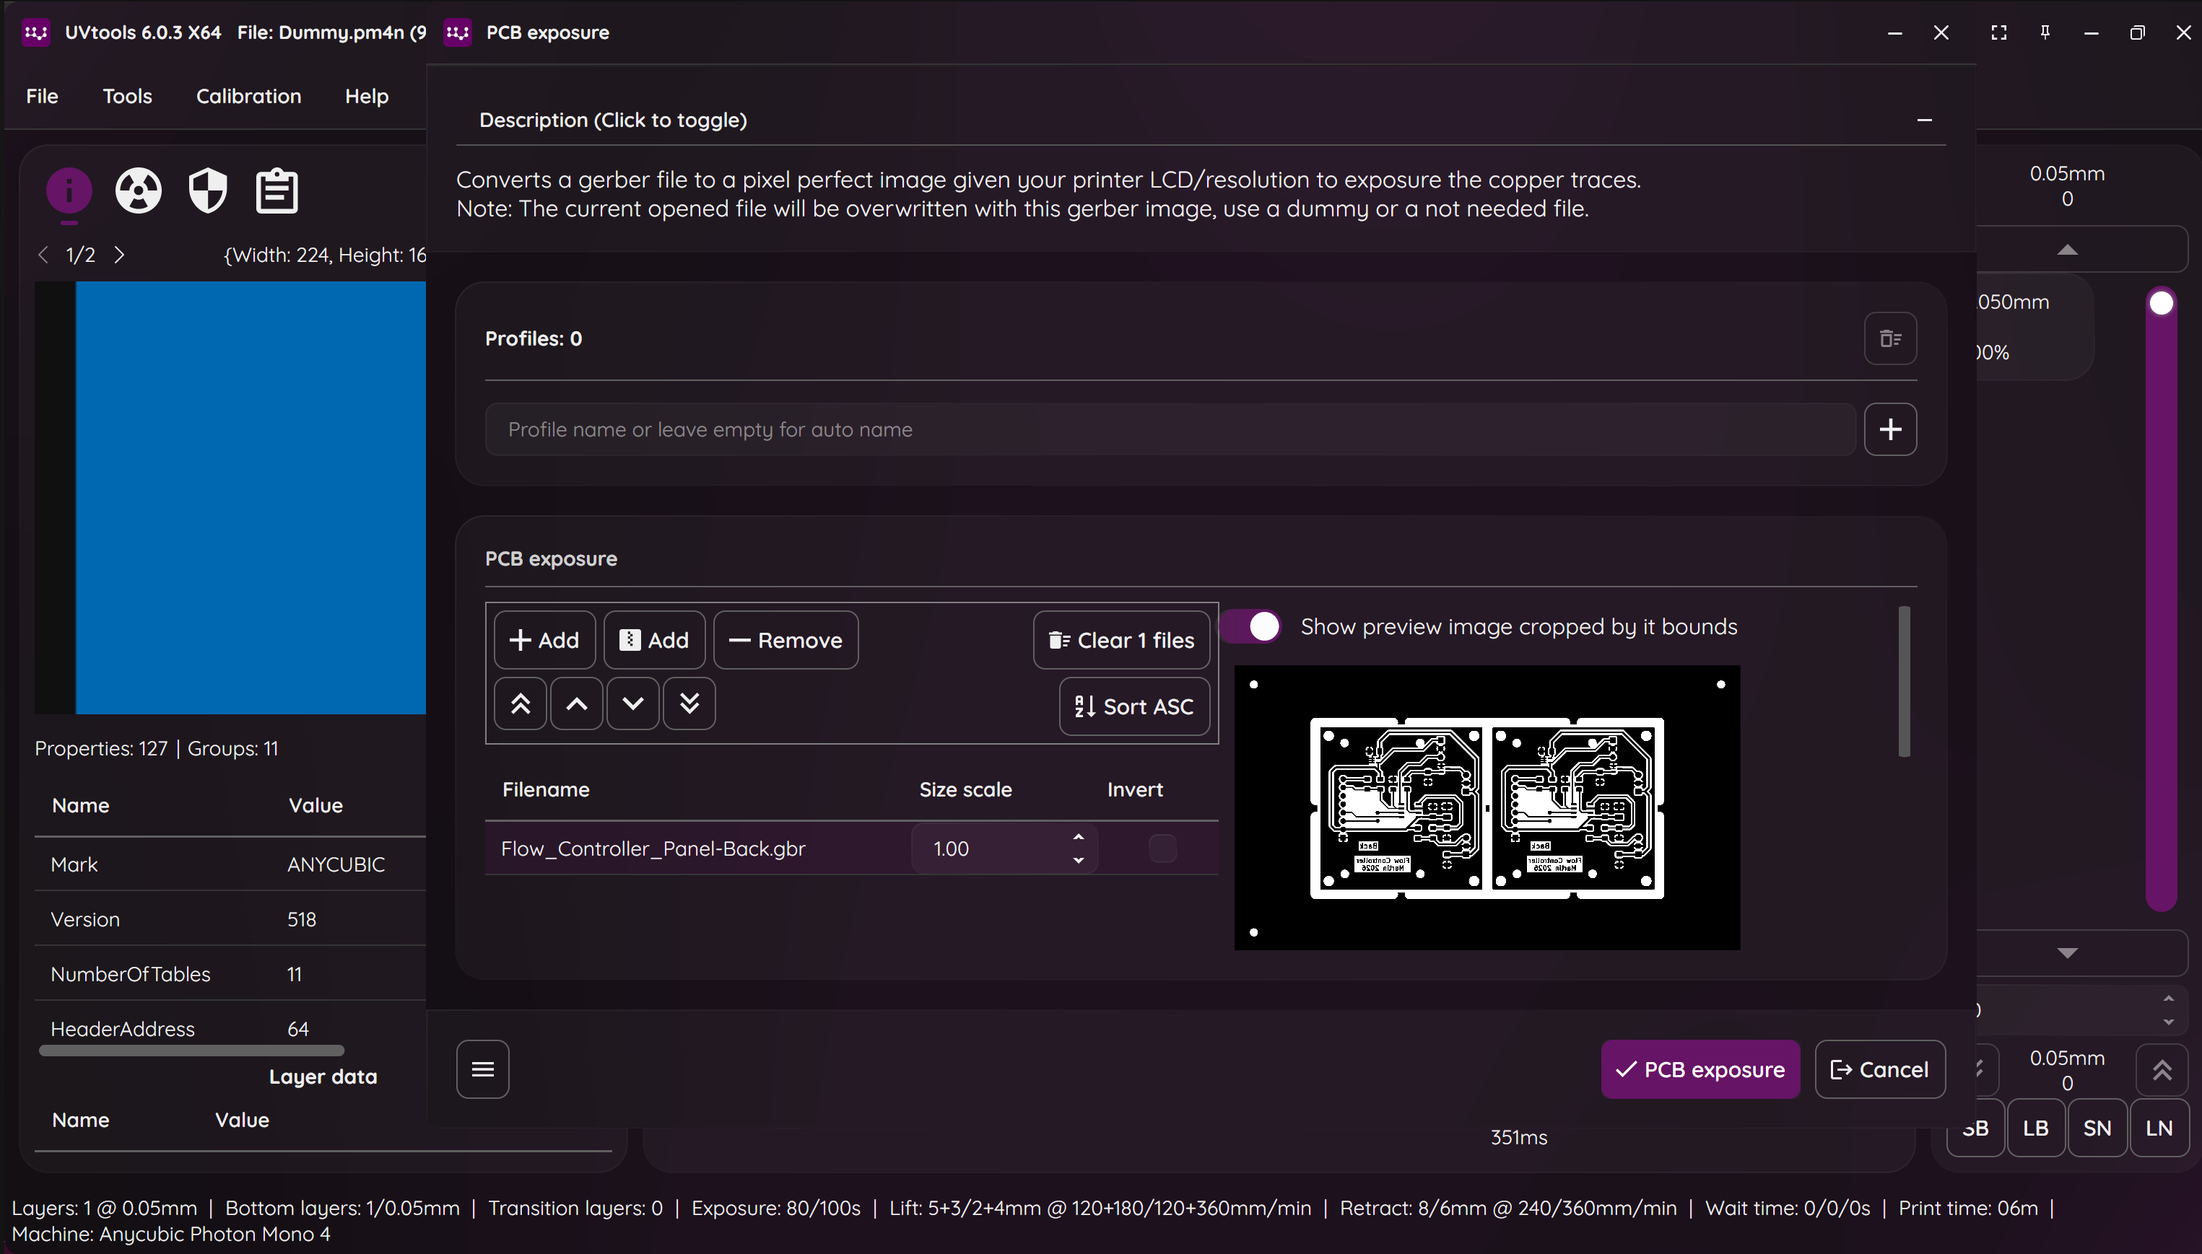
Task: Open hamburger options menu in dialog
Action: click(x=482, y=1069)
